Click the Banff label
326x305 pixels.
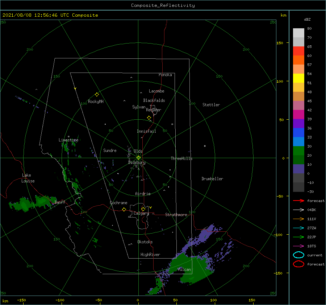(x=60, y=202)
